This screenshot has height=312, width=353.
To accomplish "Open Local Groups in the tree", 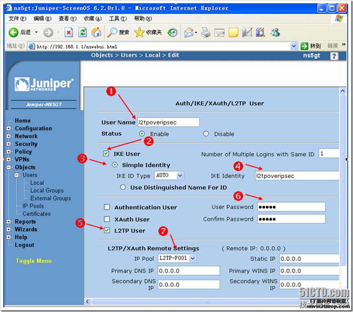I will [x=47, y=191].
